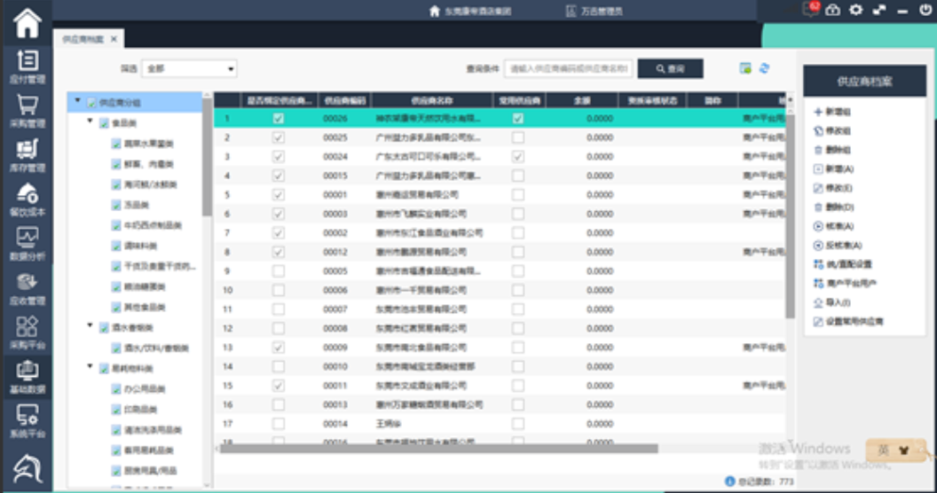Click the blue refresh icon near search

click(x=764, y=68)
